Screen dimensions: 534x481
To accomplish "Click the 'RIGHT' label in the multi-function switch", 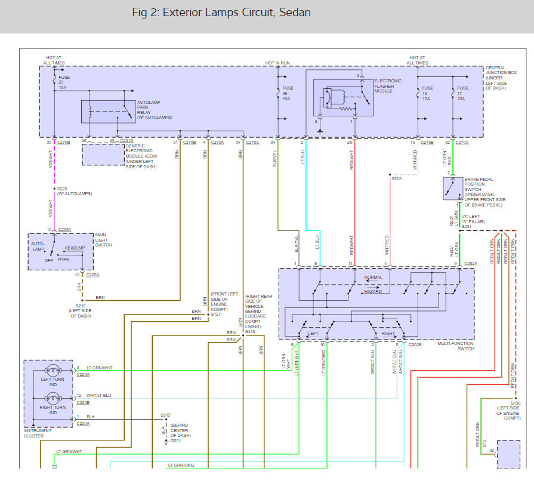I will click(x=388, y=333).
